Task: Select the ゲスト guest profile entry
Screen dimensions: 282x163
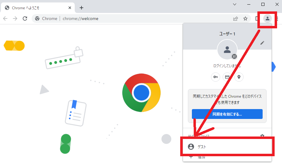Action: [227, 147]
